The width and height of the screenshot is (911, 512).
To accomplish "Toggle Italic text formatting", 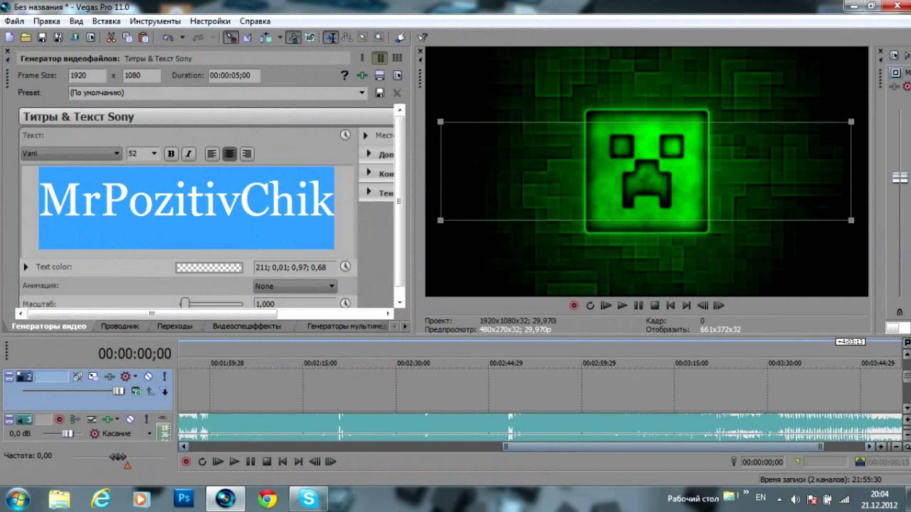I will (x=189, y=154).
